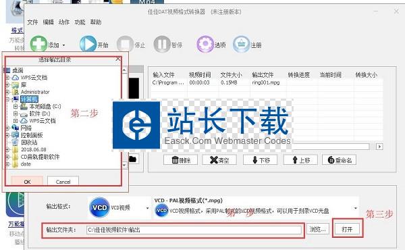This screenshot has width=405, height=250.
Task: Select the C:\Program ... input file row
Action: tap(168, 82)
